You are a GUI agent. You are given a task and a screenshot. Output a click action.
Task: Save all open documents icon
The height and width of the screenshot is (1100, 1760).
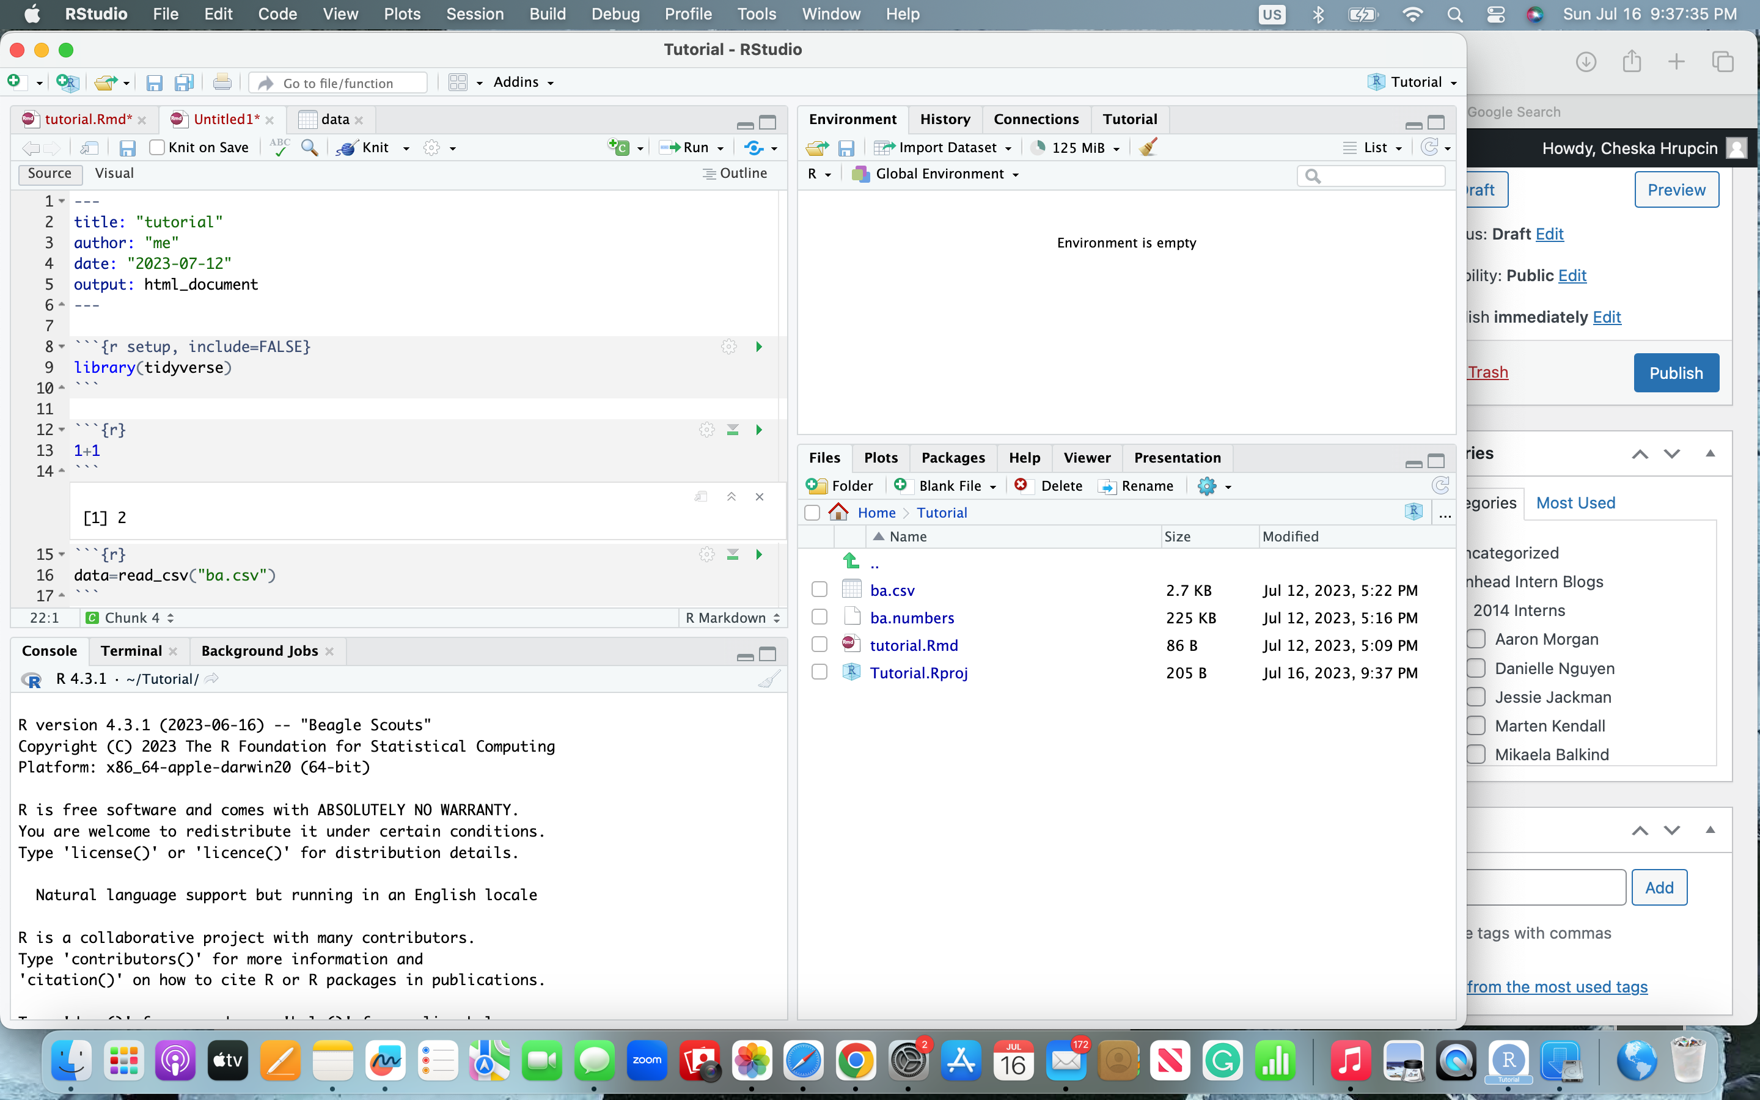[x=184, y=83]
